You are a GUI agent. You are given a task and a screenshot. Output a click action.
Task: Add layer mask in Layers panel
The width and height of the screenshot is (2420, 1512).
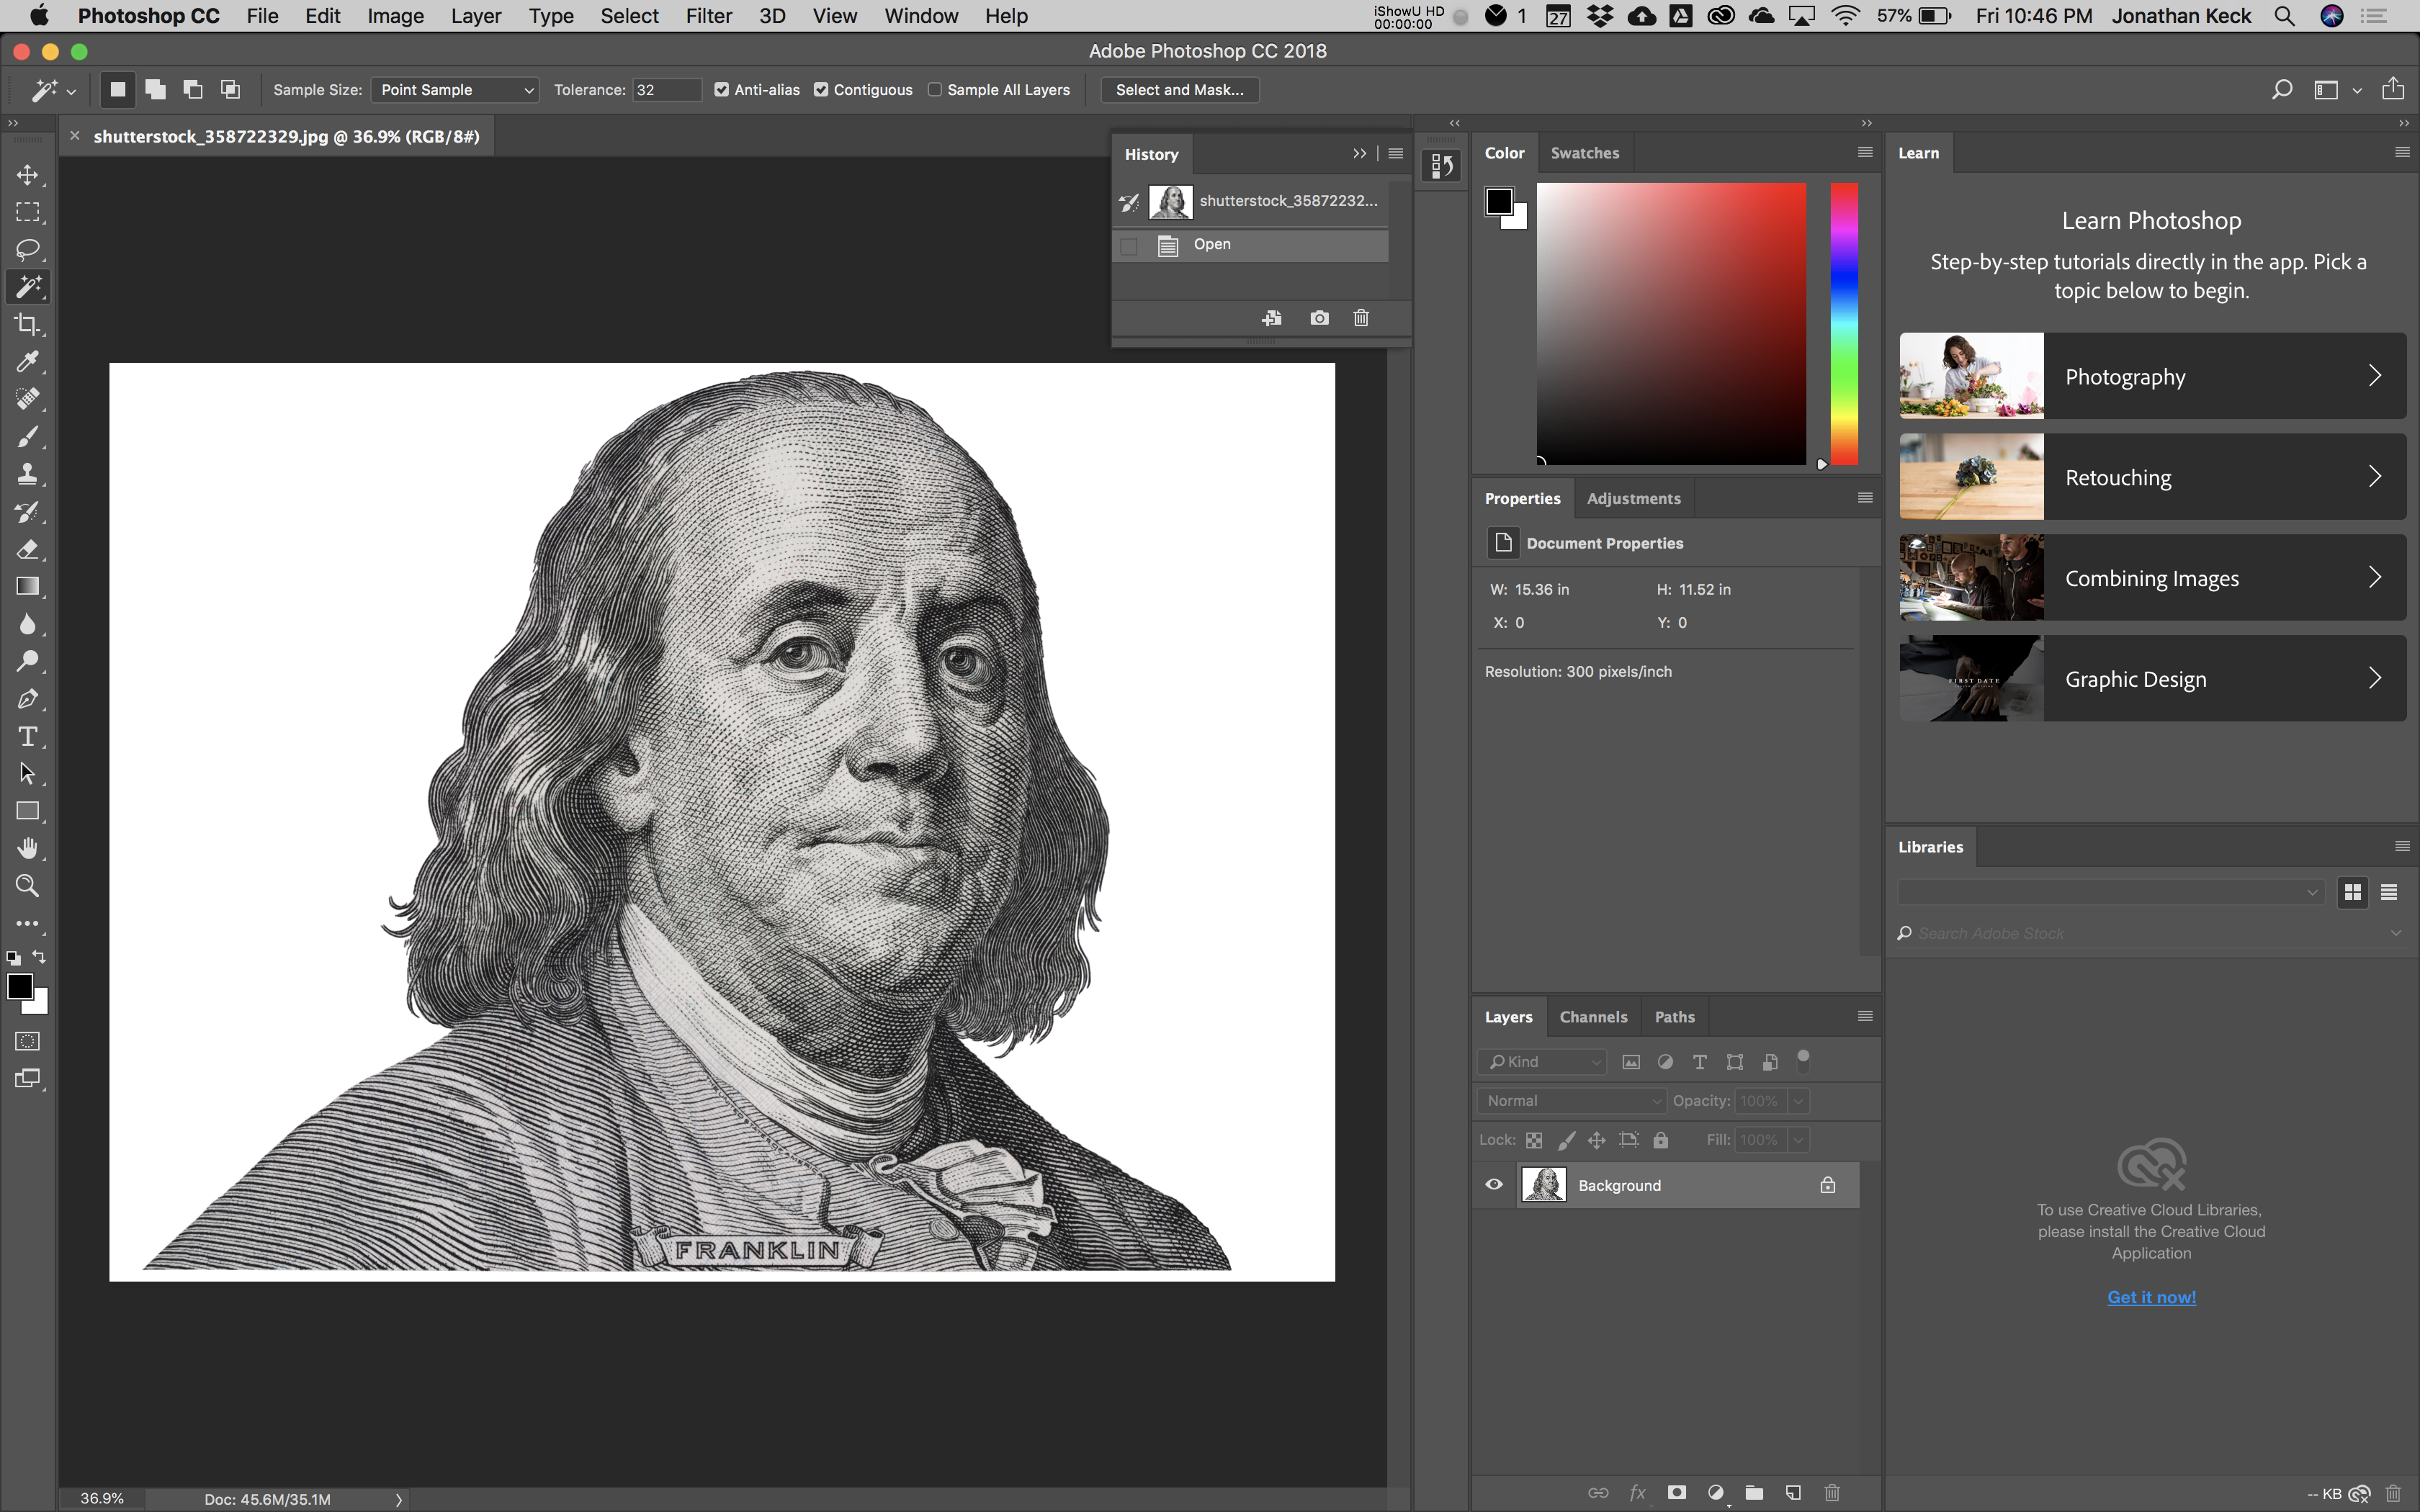[x=1677, y=1492]
